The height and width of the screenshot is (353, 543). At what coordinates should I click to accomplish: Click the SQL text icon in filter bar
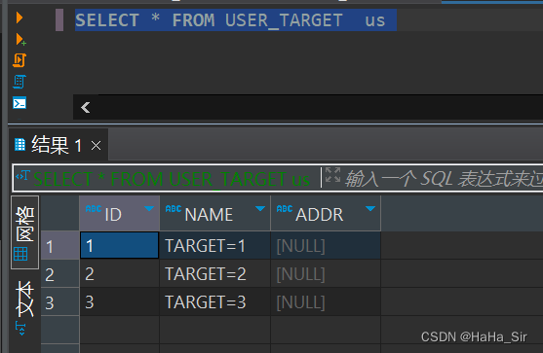(22, 176)
